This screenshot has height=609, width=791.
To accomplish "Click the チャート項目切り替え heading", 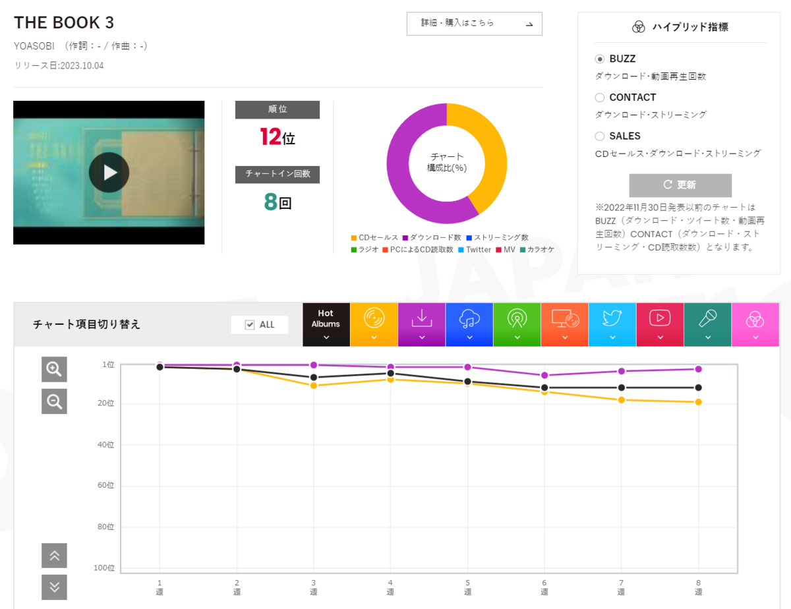I will click(86, 324).
